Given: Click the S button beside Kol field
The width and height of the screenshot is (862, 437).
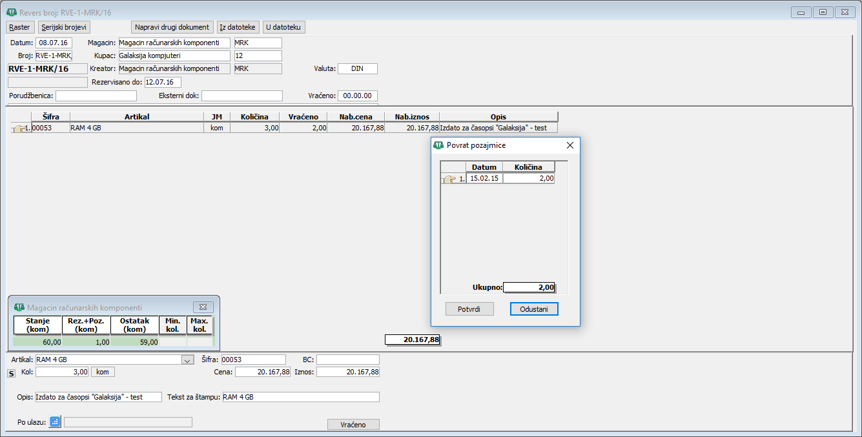Looking at the screenshot, I should 11,373.
